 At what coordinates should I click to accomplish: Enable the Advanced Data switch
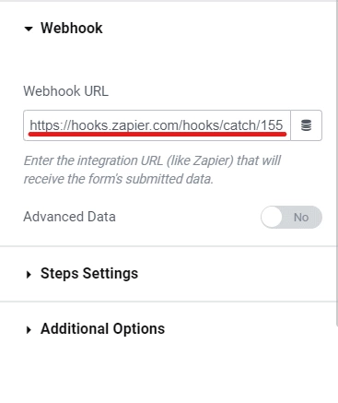291,217
